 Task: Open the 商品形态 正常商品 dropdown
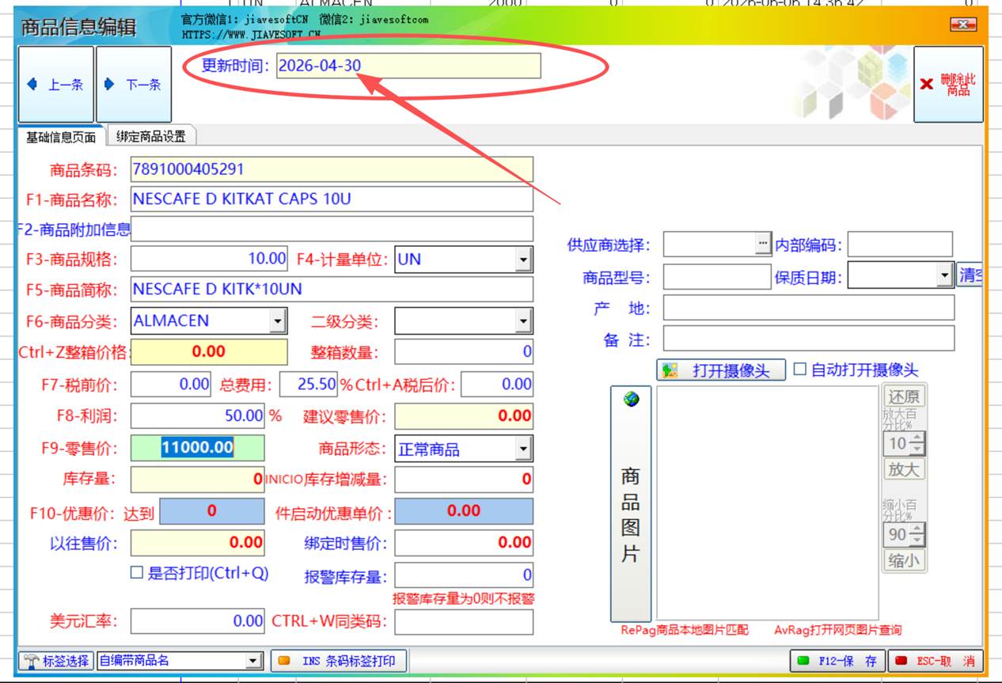click(523, 450)
